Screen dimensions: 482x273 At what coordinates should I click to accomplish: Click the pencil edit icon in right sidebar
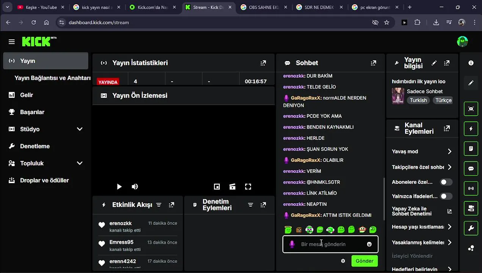[x=471, y=83]
